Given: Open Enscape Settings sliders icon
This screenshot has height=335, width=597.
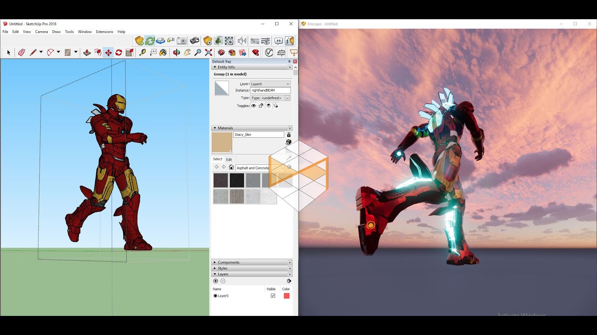Looking at the screenshot, I should point(255,41).
